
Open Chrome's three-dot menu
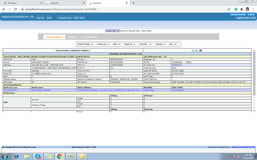click(253, 9)
